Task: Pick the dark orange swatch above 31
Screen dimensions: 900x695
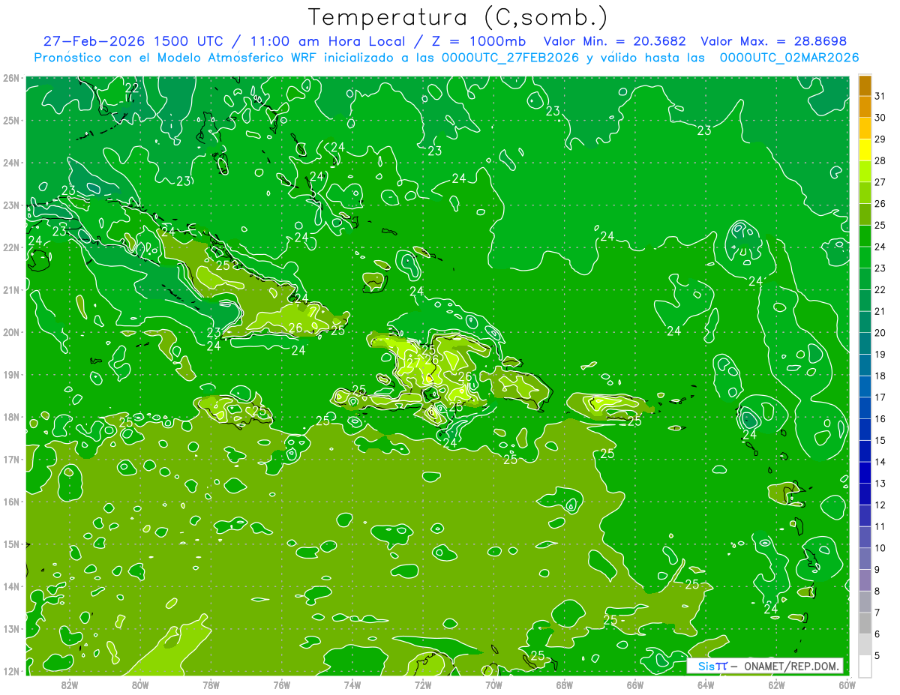Action: 865,85
